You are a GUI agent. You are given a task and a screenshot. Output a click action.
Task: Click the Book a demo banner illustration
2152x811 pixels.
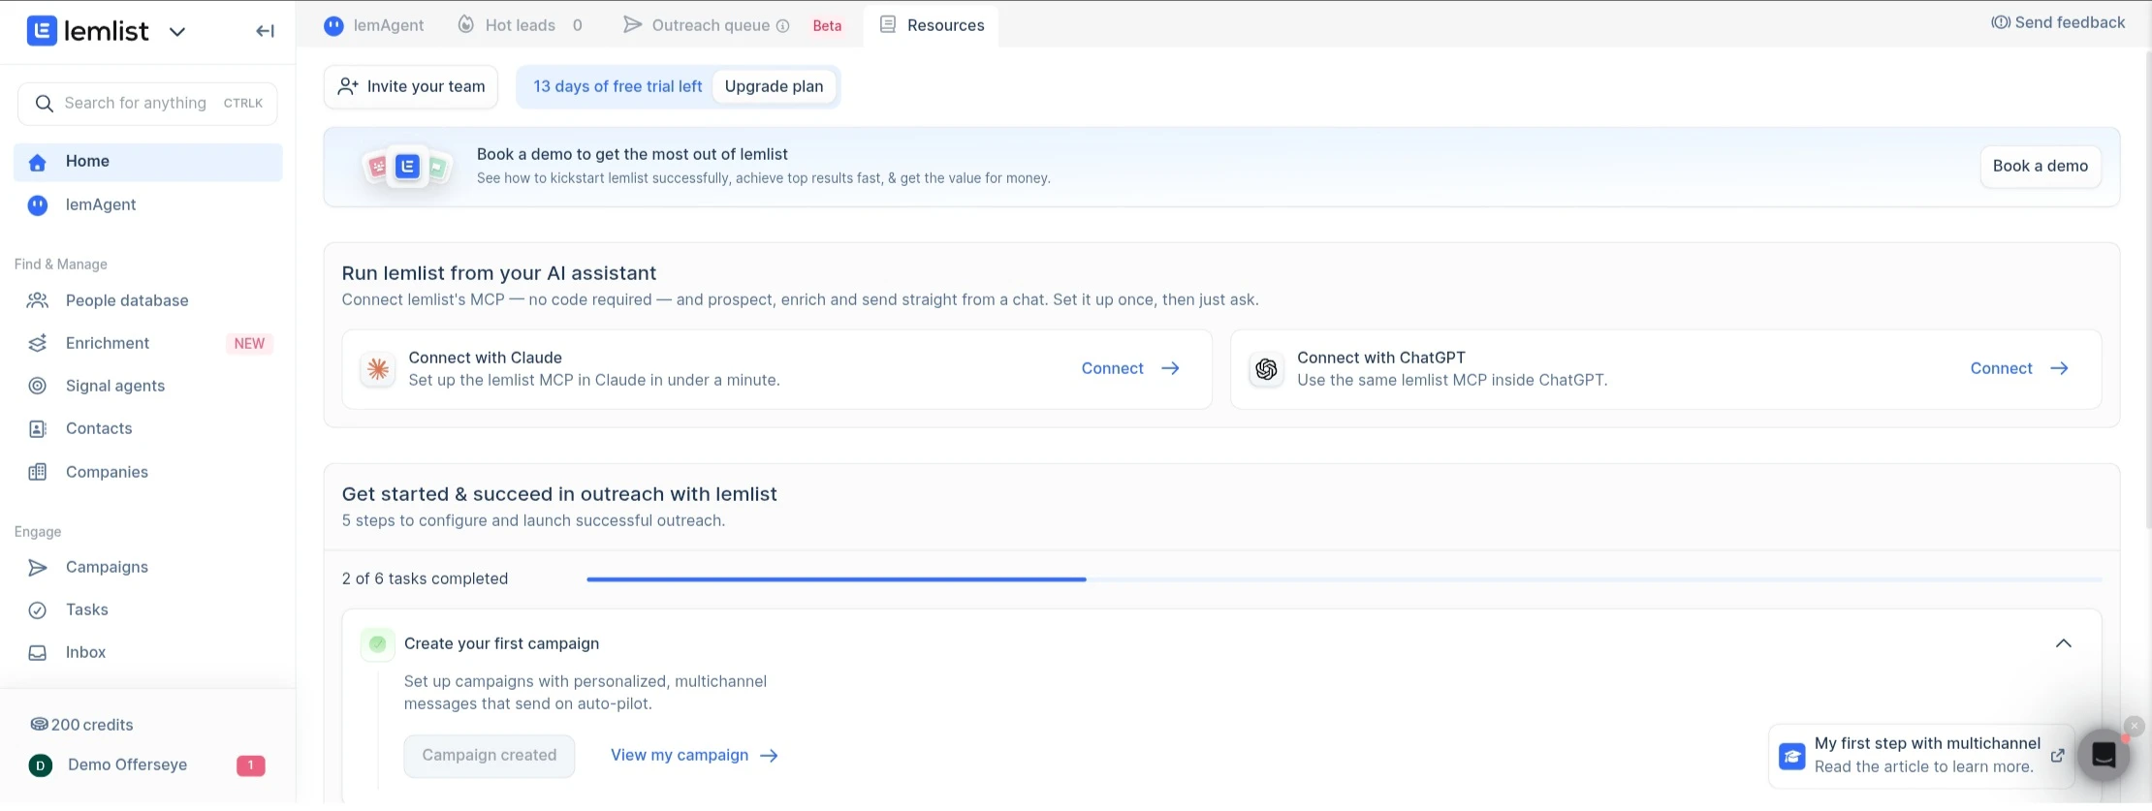coord(407,168)
